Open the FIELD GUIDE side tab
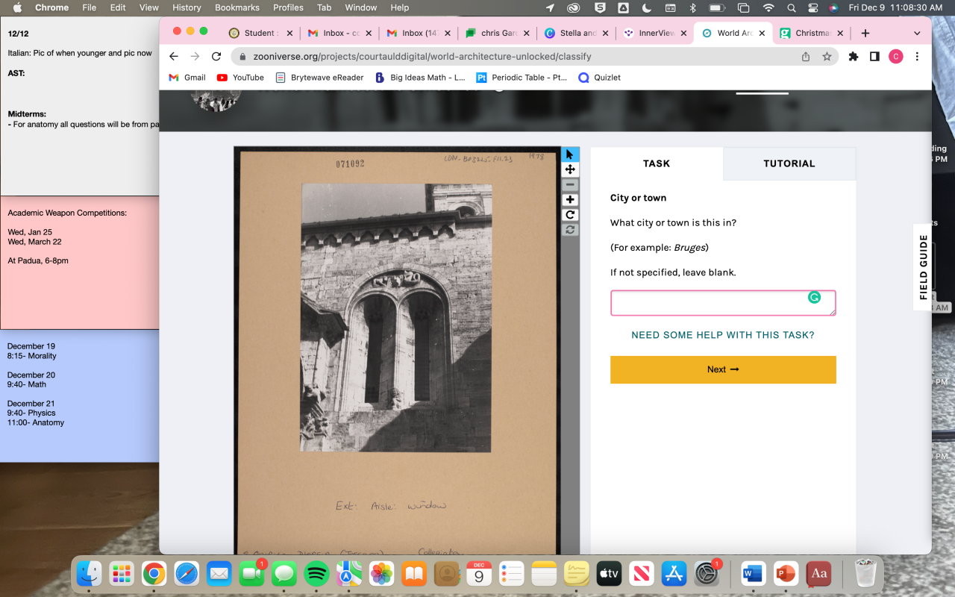Screen dimensions: 955x597 [x=924, y=267]
